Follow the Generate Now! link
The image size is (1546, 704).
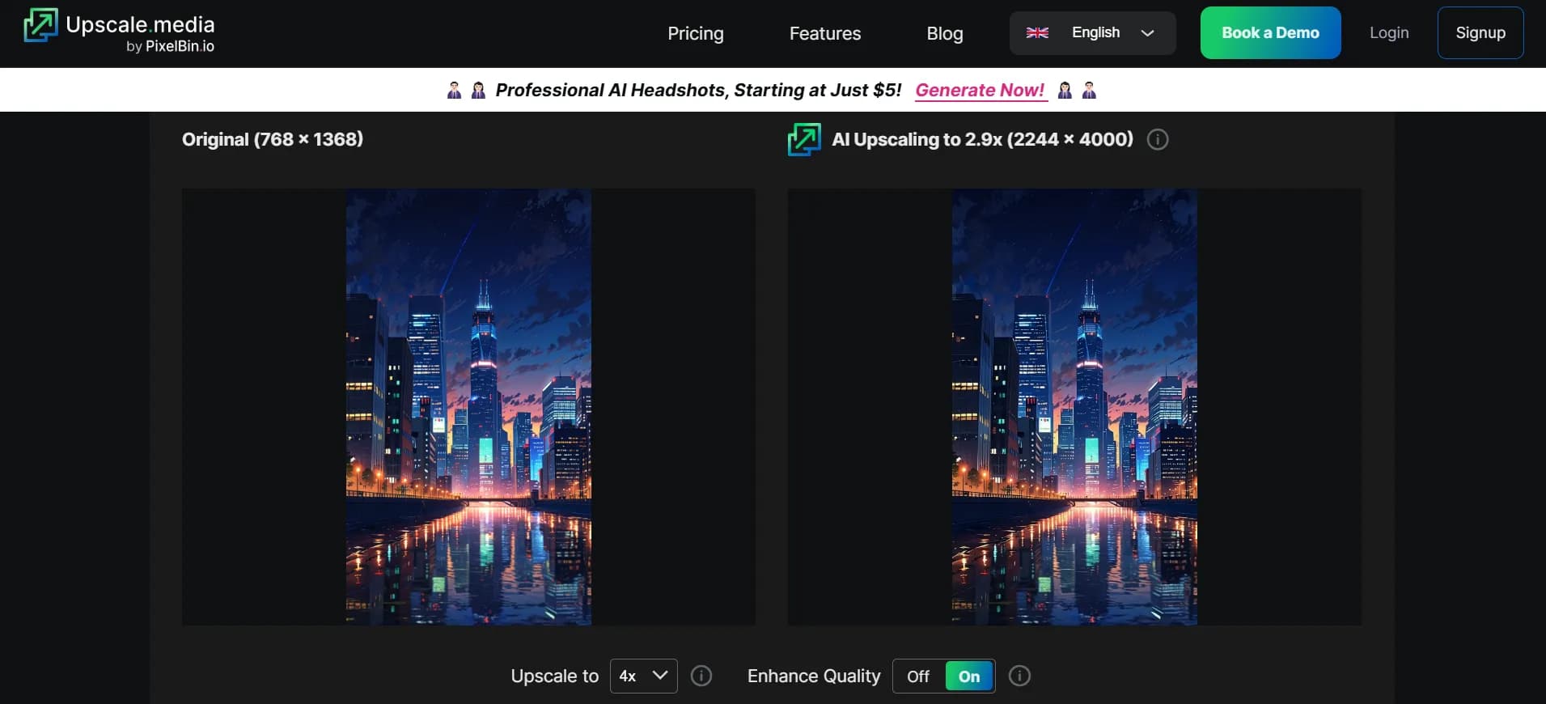pyautogui.click(x=980, y=91)
